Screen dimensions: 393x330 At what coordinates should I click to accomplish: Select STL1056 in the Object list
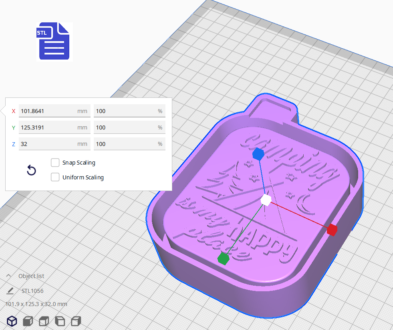point(33,290)
